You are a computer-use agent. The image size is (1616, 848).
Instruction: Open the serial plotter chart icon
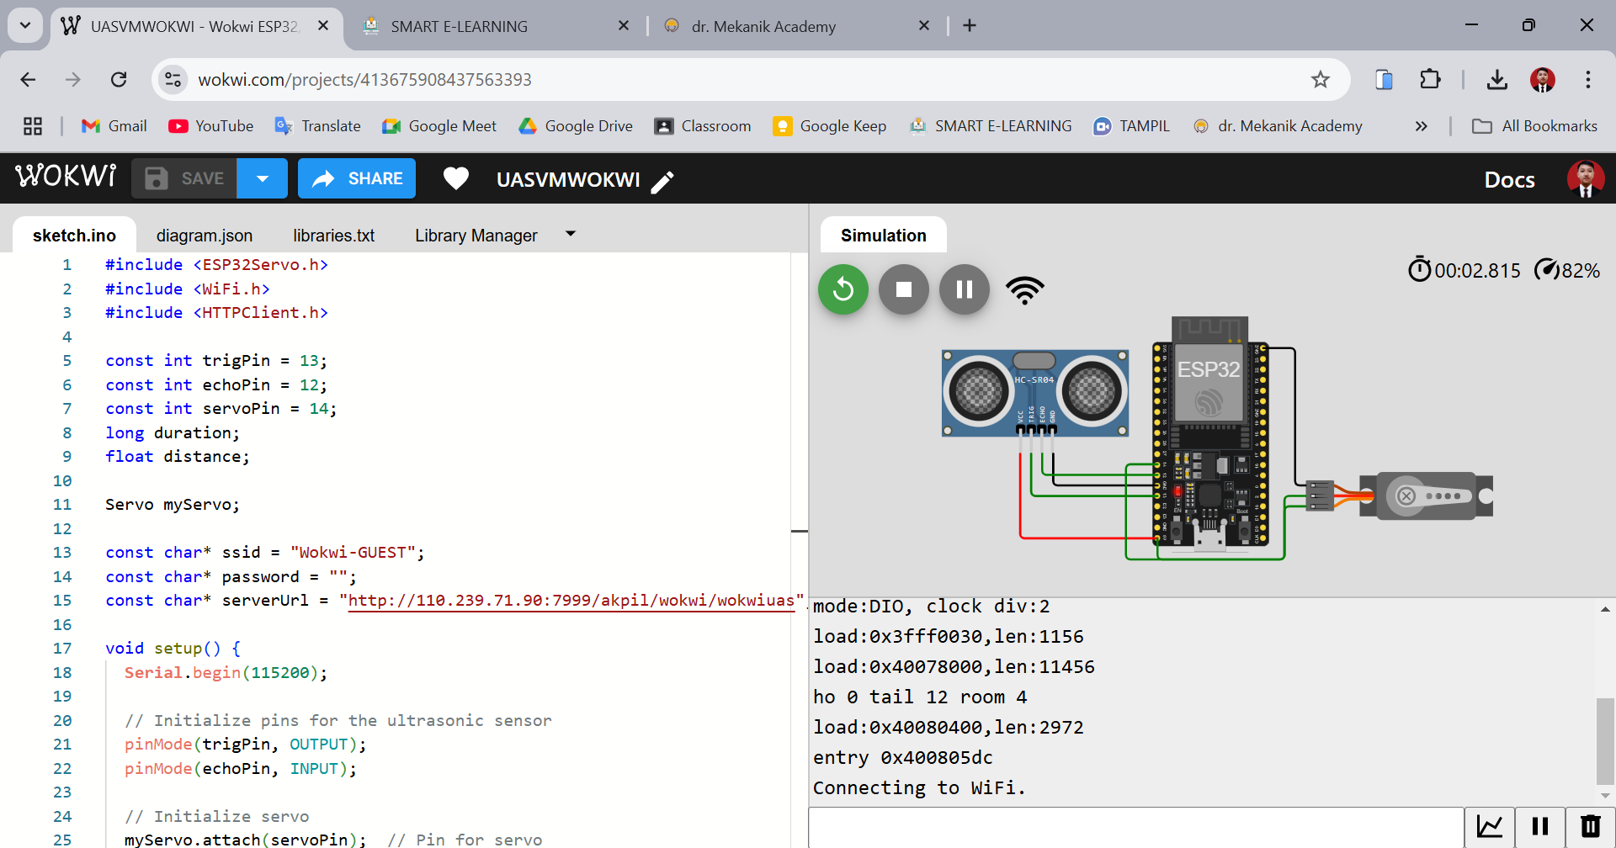(x=1490, y=827)
